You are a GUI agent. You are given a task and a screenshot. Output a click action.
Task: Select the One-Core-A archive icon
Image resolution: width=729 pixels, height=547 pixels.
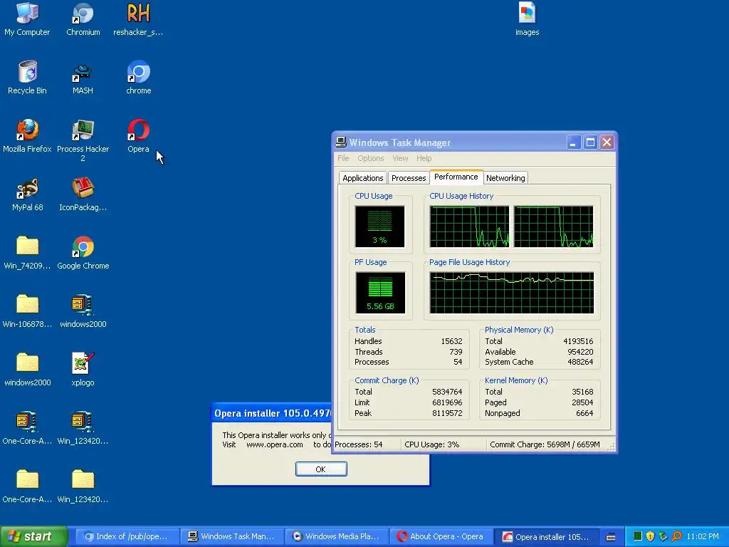pyautogui.click(x=27, y=428)
